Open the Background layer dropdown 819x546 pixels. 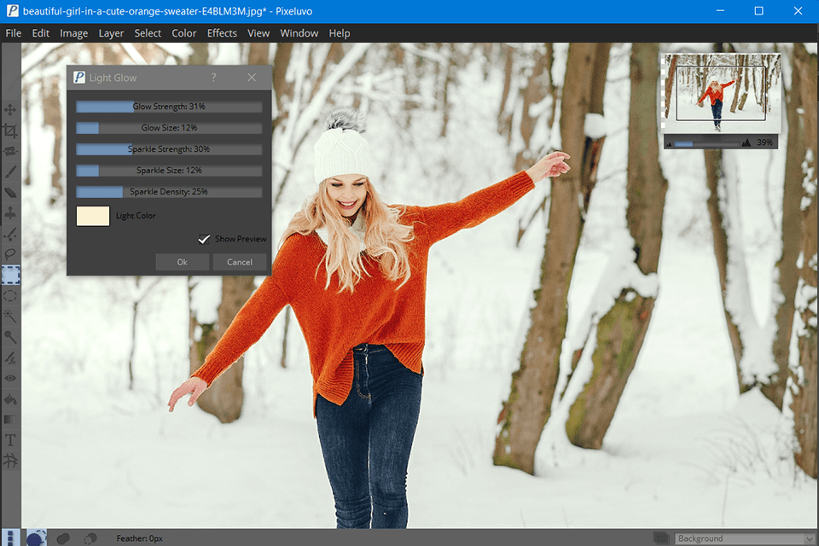coord(744,538)
